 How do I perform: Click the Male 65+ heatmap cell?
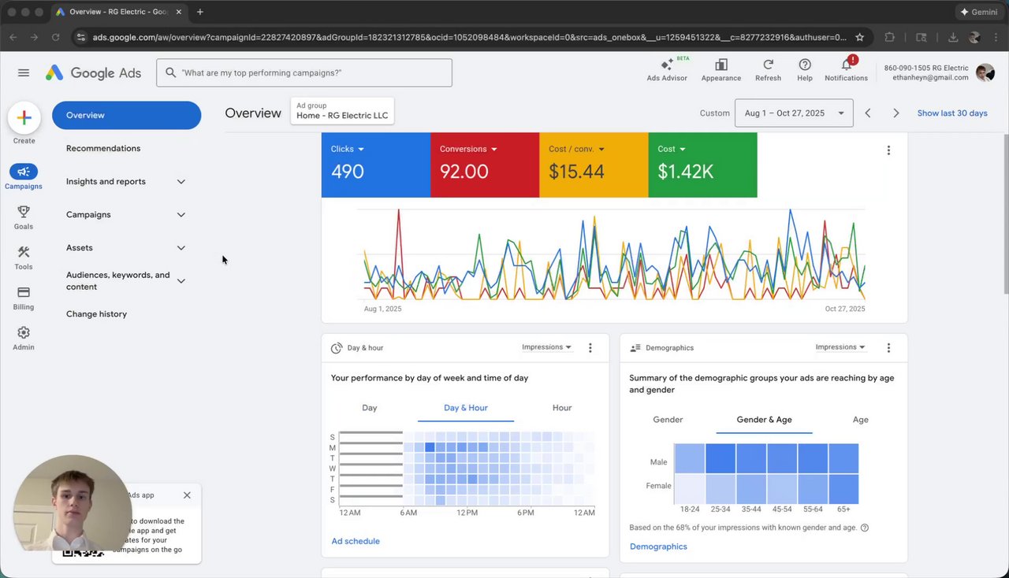pyautogui.click(x=843, y=458)
